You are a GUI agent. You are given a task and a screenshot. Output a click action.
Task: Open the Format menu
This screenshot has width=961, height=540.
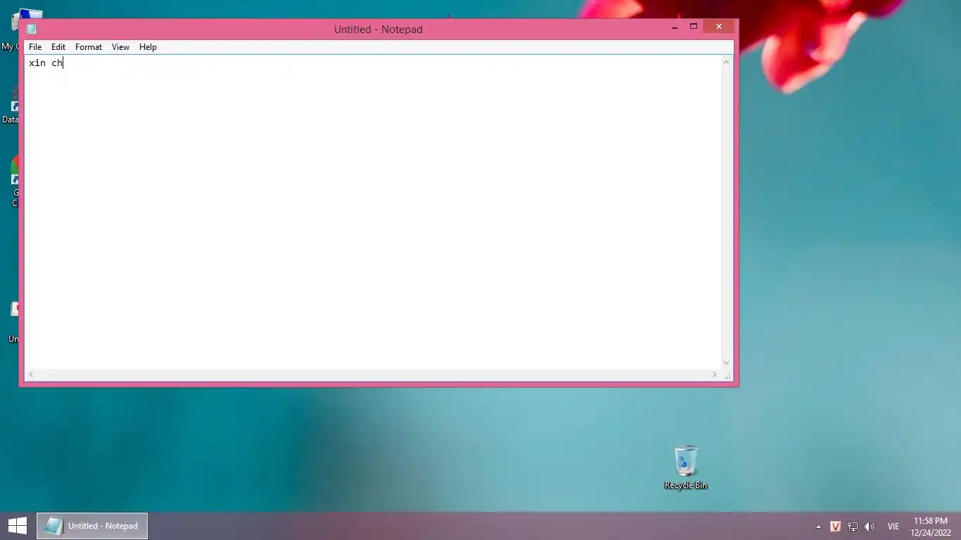point(89,47)
